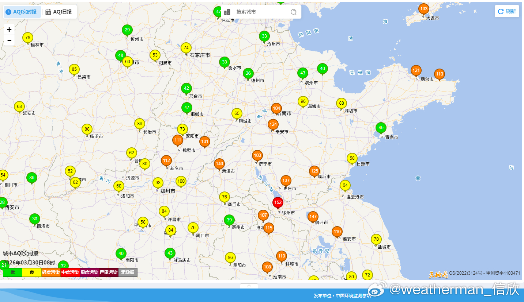The width and height of the screenshot is (524, 302).
Task: Select the AQI 78 marker for 榆林市
Action: (x=28, y=38)
